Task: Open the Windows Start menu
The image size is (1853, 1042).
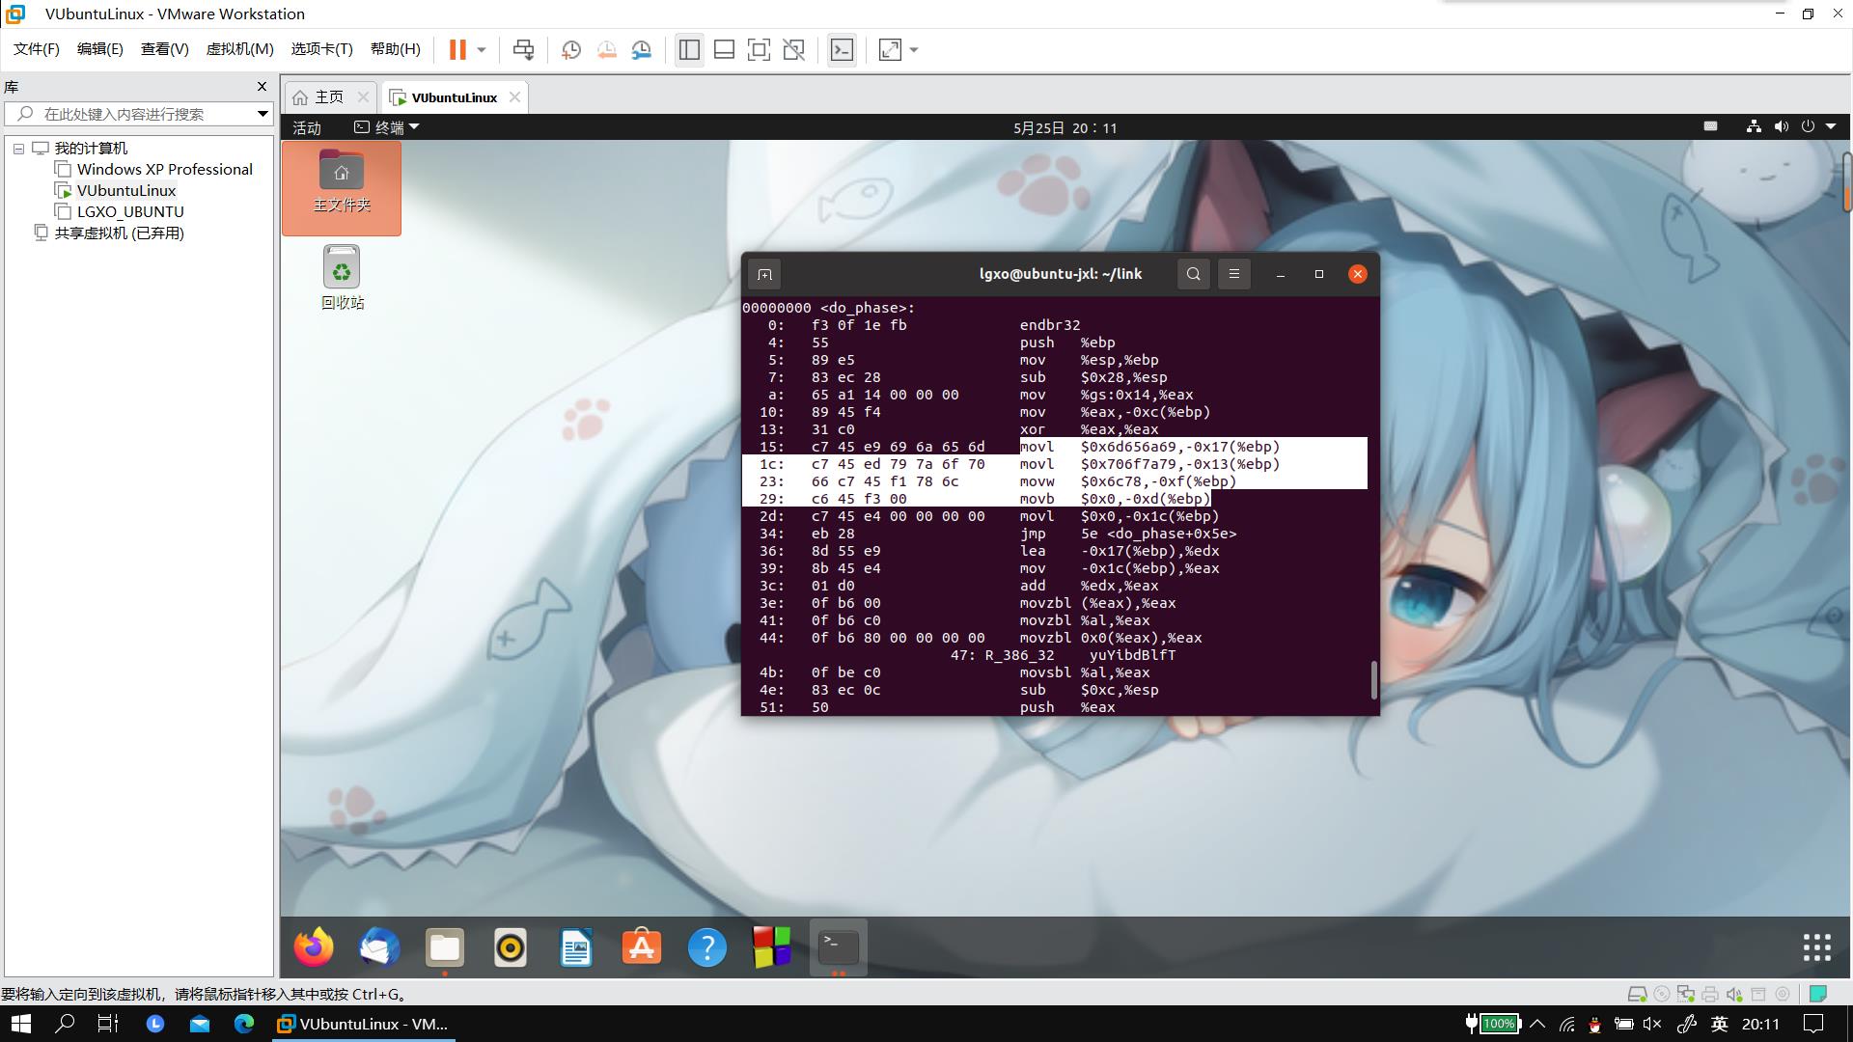Action: tap(20, 1024)
